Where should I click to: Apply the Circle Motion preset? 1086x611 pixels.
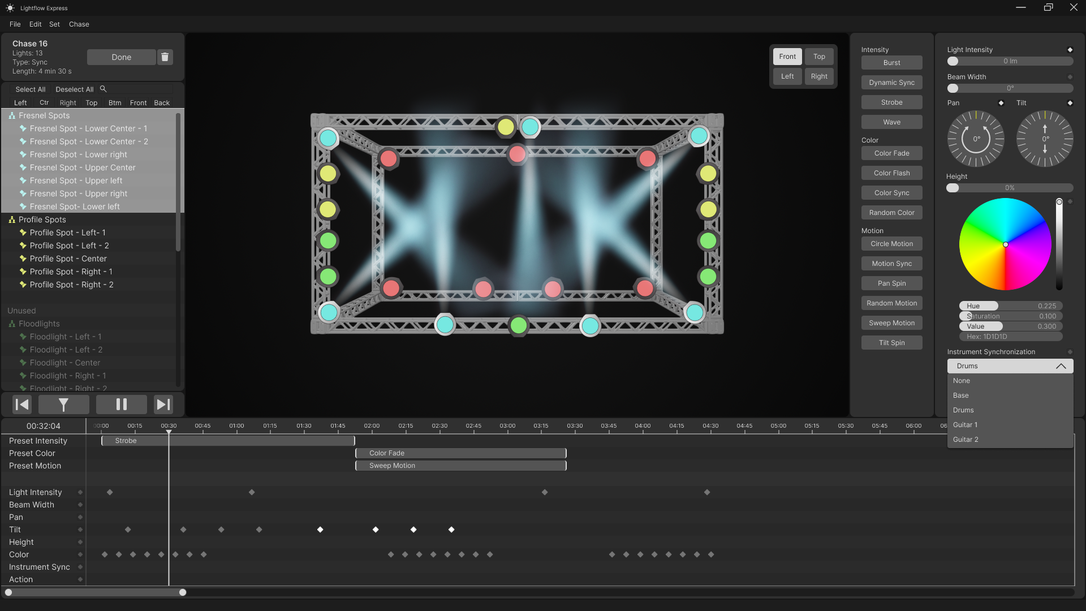pos(891,244)
